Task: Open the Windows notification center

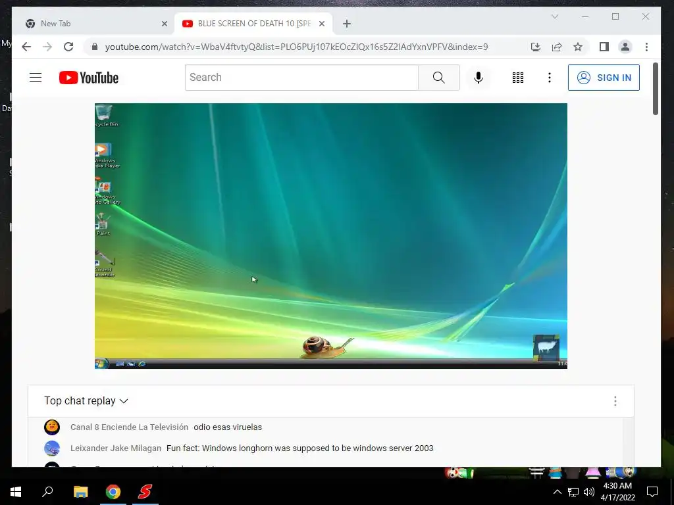Action: point(652,492)
